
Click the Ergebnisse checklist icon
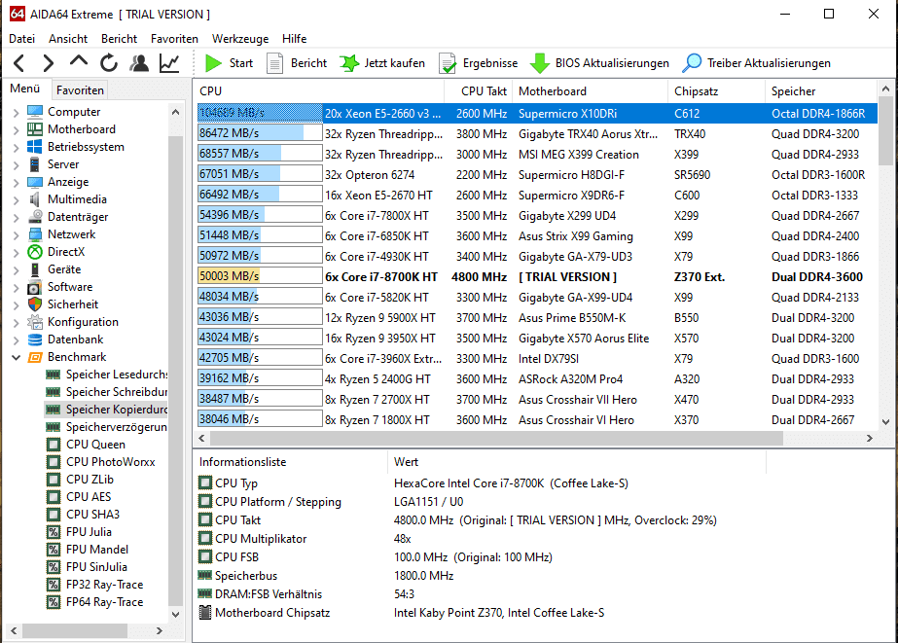pos(448,63)
